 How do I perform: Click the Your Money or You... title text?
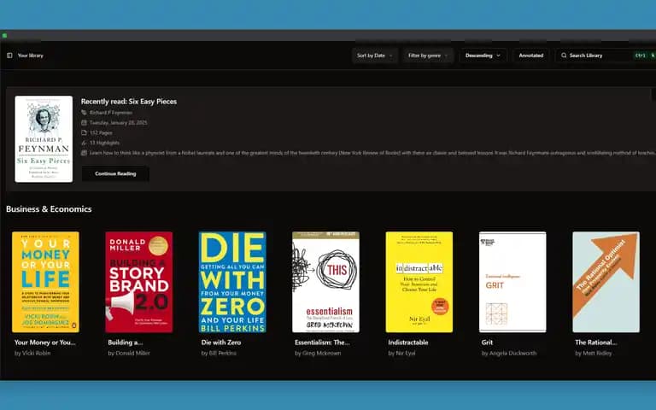coord(45,343)
